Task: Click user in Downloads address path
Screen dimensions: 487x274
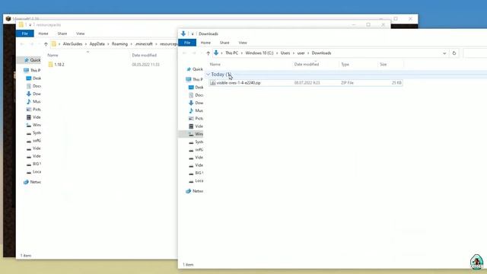Action: tap(301, 53)
